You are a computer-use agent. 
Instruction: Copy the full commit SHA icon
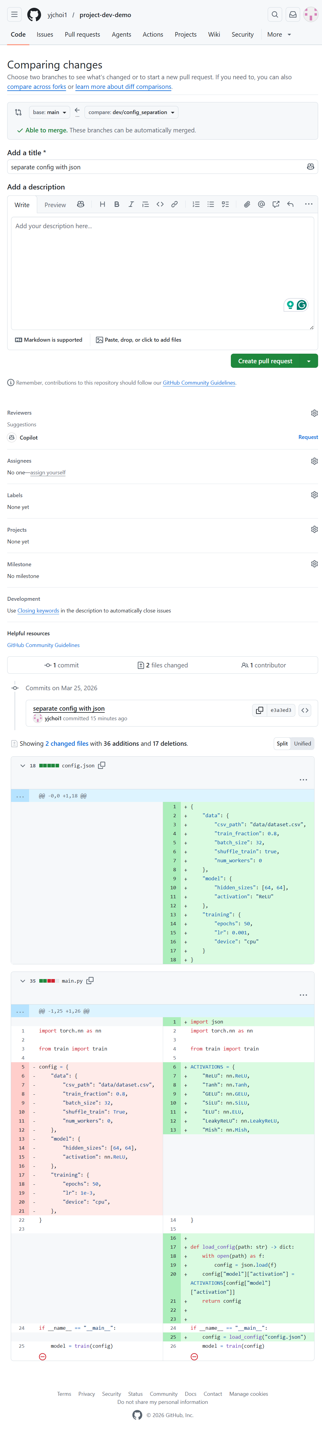coord(260,710)
